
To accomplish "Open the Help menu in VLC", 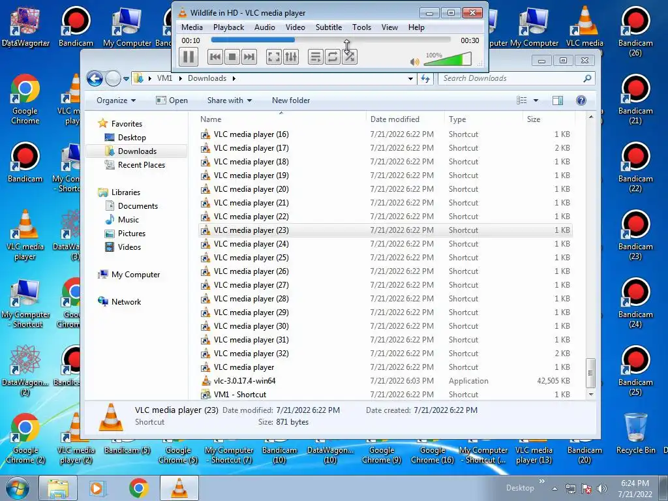I will click(x=416, y=27).
